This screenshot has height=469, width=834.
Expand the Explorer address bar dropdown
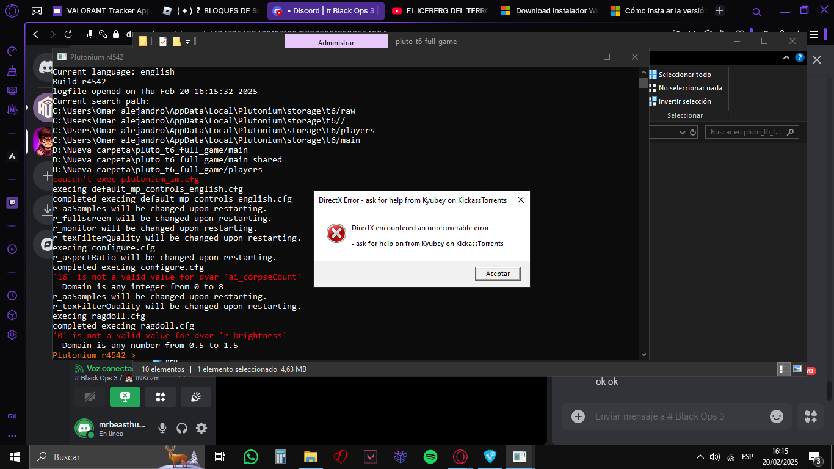[683, 132]
